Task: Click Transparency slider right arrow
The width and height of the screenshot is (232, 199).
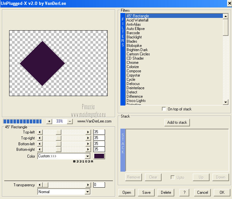Action: 88,185
